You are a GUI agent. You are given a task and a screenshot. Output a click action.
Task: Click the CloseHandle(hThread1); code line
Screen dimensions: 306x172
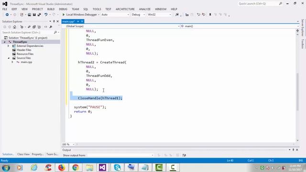coord(100,98)
